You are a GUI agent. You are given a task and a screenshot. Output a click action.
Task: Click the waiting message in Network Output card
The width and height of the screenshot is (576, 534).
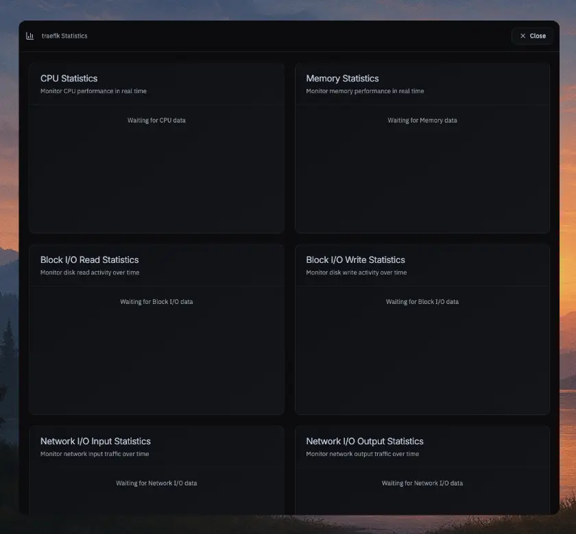[x=422, y=483]
